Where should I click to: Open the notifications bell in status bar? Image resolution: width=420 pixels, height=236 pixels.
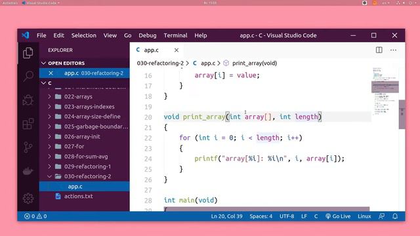395,216
